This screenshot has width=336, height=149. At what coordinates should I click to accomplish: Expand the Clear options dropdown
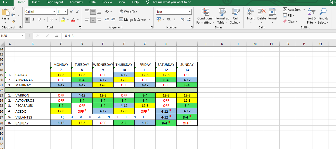297,22
